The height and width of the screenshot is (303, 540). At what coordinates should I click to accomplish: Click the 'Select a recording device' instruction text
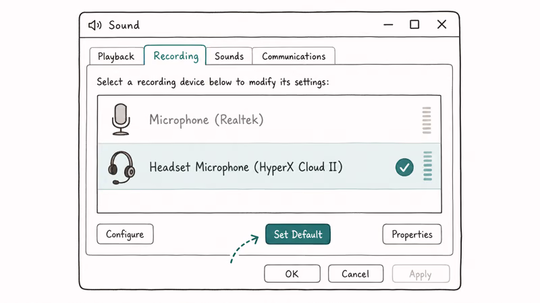(213, 82)
